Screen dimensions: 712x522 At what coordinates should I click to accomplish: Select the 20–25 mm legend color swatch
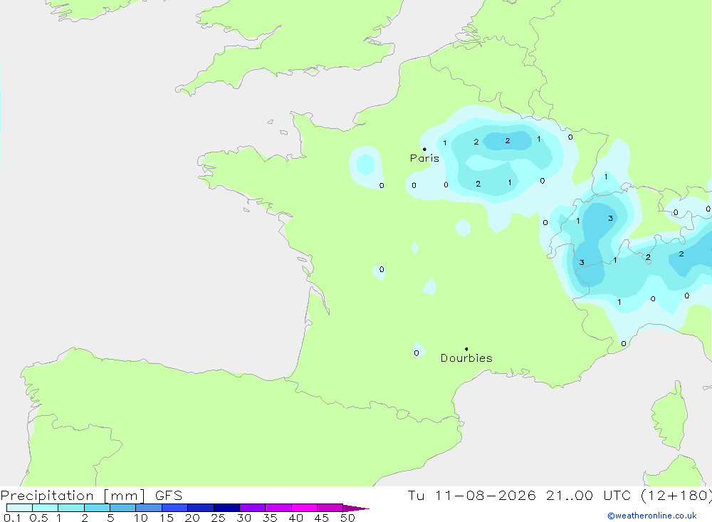[x=201, y=508]
